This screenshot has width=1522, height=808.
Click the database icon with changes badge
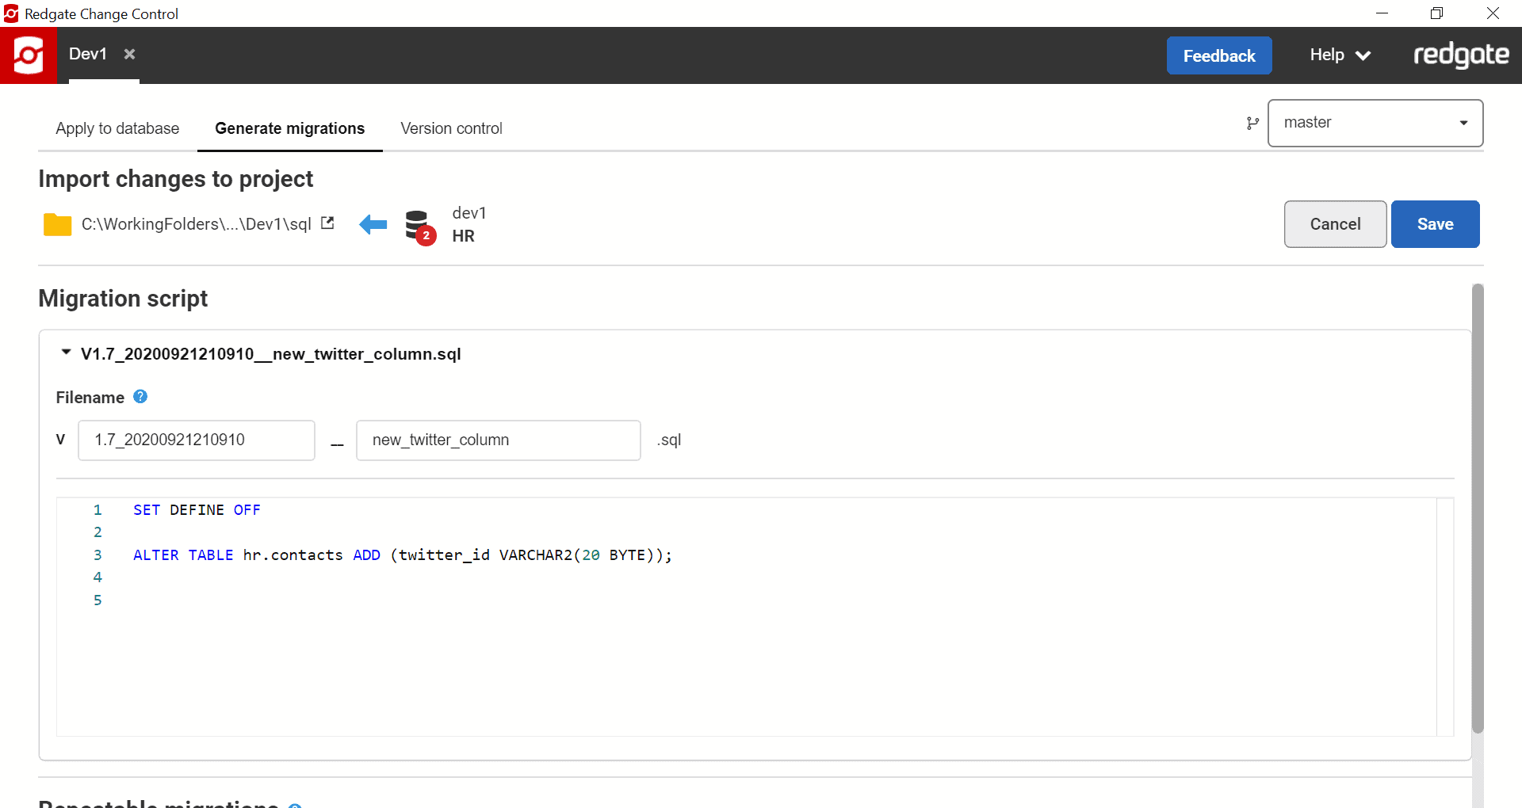pyautogui.click(x=419, y=227)
